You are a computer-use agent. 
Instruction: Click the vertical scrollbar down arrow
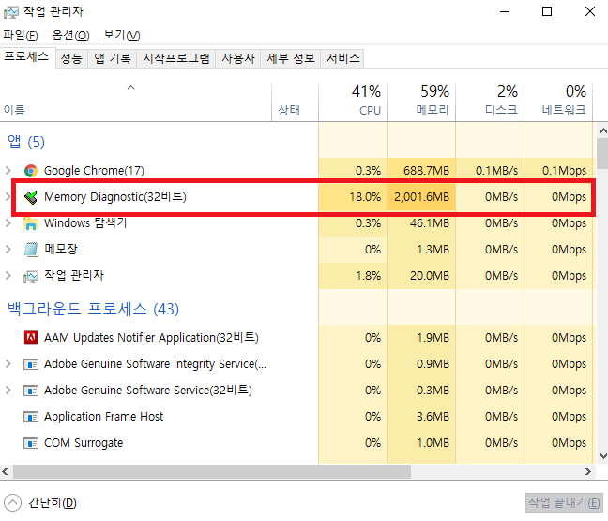pos(603,456)
